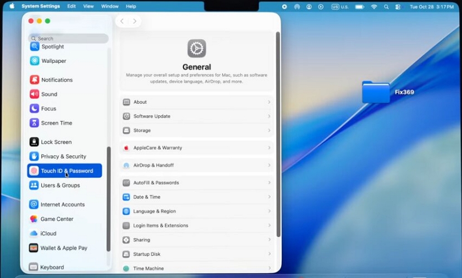Image resolution: width=462 pixels, height=278 pixels.
Task: Click the Language & Region globe icon
Action: click(x=126, y=211)
